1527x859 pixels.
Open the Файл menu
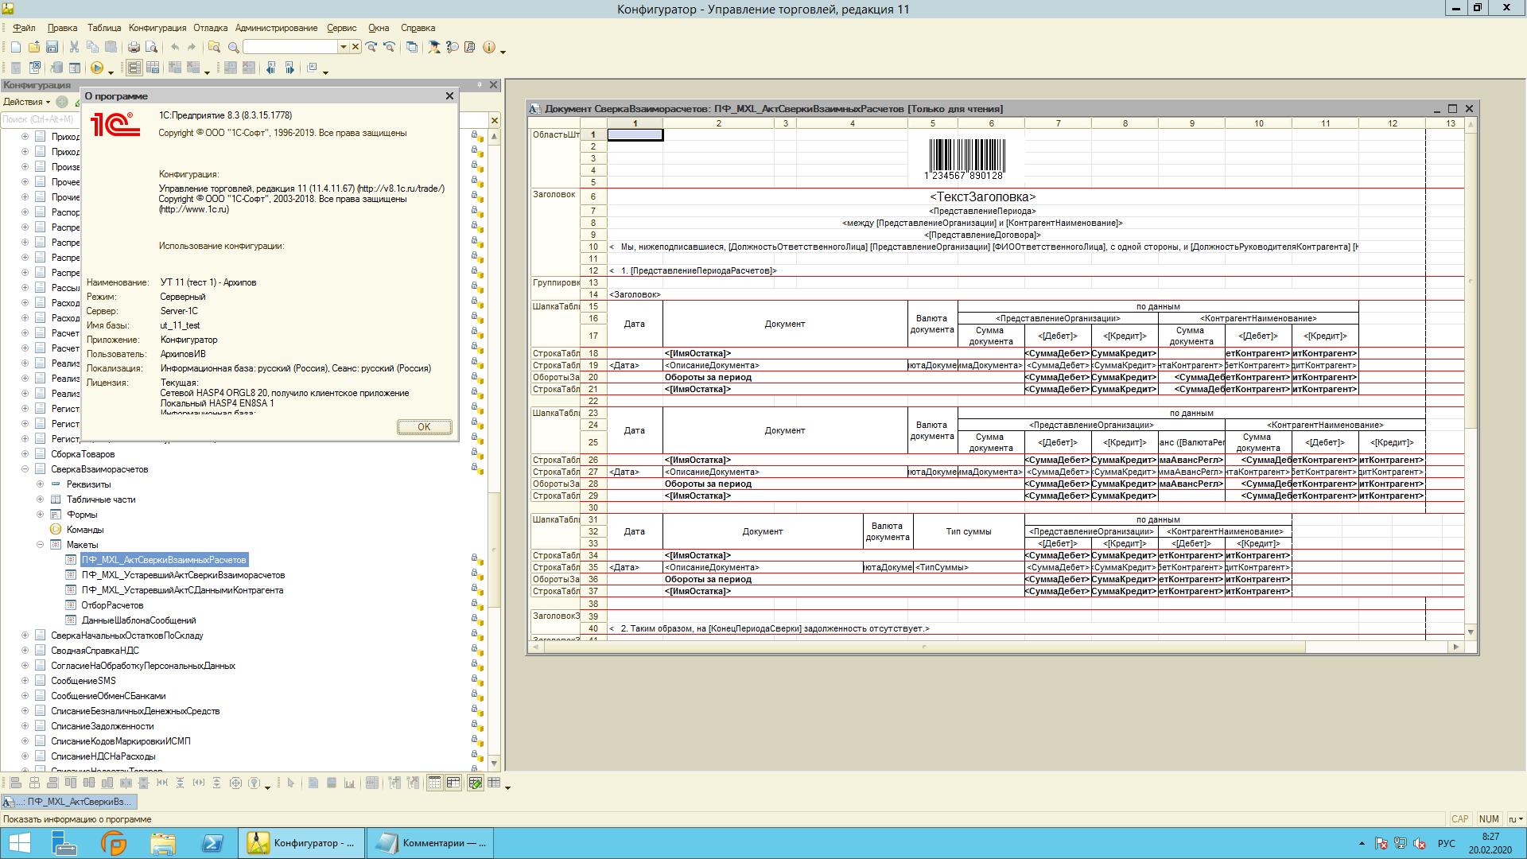point(24,28)
